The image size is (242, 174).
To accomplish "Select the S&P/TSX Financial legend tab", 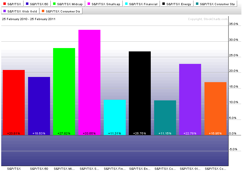I will pos(141,4).
